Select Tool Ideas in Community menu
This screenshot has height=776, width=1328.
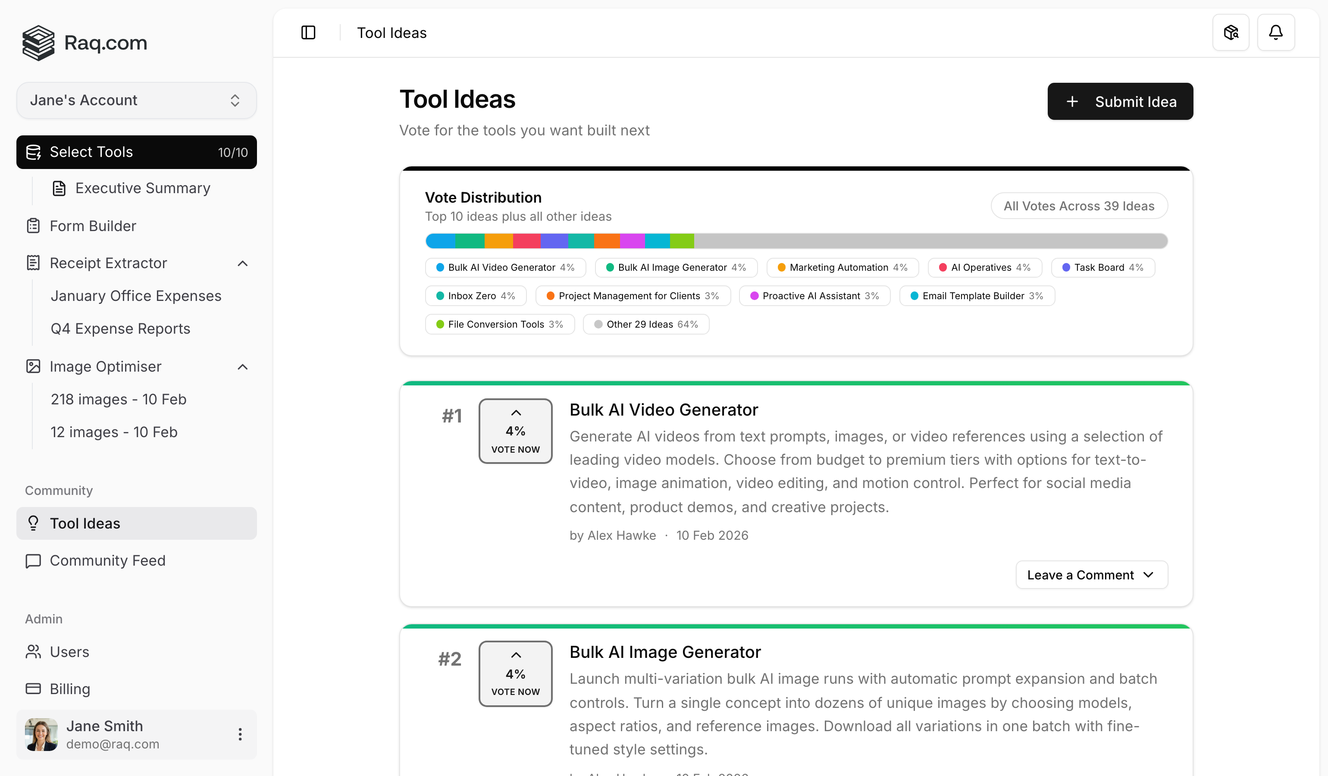point(85,523)
